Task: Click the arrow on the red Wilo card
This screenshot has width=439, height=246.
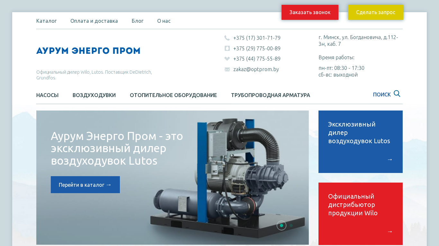Action: pos(390,232)
